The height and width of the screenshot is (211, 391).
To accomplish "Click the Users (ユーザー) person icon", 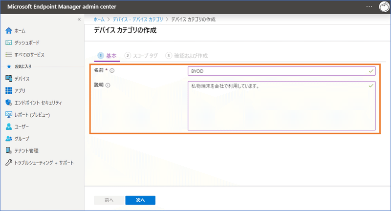I will [x=9, y=127].
